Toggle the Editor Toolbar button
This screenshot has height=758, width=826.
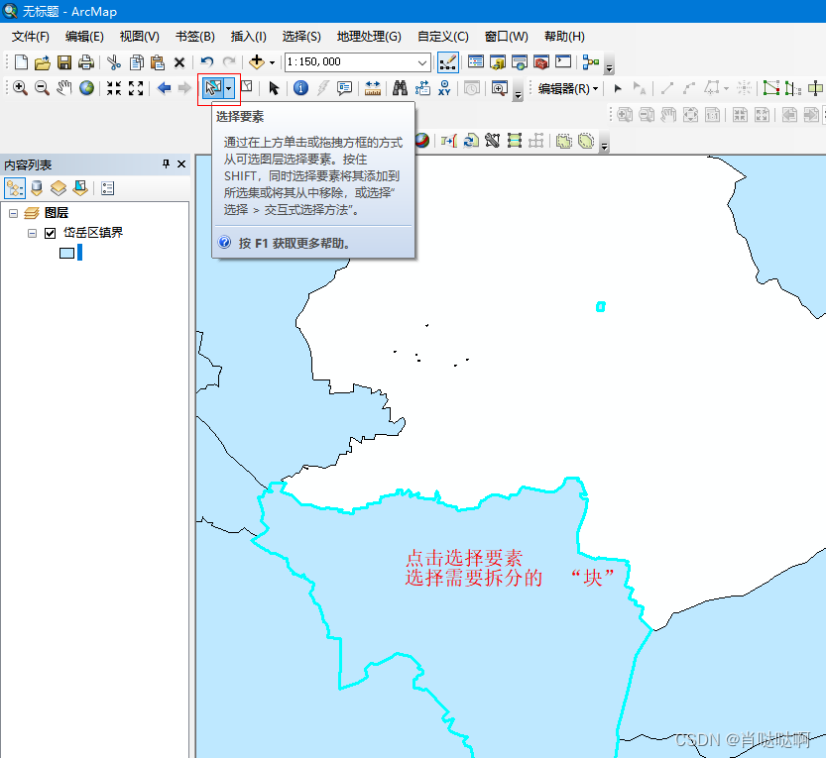click(x=448, y=62)
